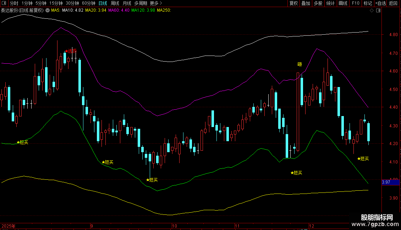Screen dimensions: 401x230
Task: Click the 叠加 overlay button
Action: tap(306, 3)
